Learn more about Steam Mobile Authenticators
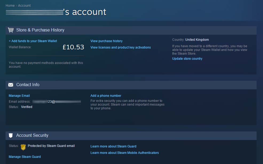The width and height of the screenshot is (263, 164). pyautogui.click(x=125, y=153)
